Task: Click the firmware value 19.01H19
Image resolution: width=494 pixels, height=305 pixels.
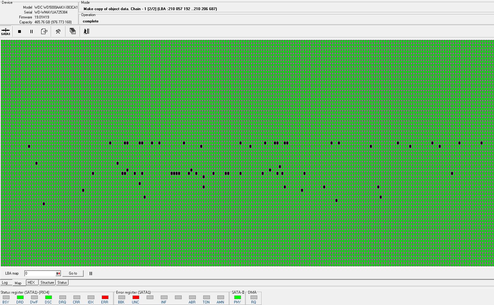Action: (x=42, y=17)
